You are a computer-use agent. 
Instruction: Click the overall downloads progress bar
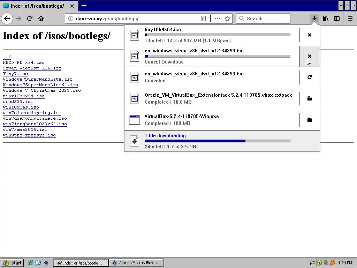(218, 141)
